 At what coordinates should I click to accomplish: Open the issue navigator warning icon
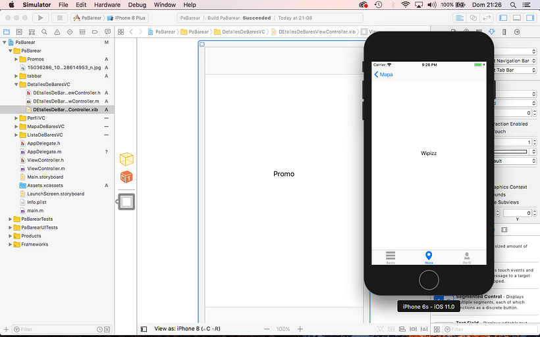(57, 32)
